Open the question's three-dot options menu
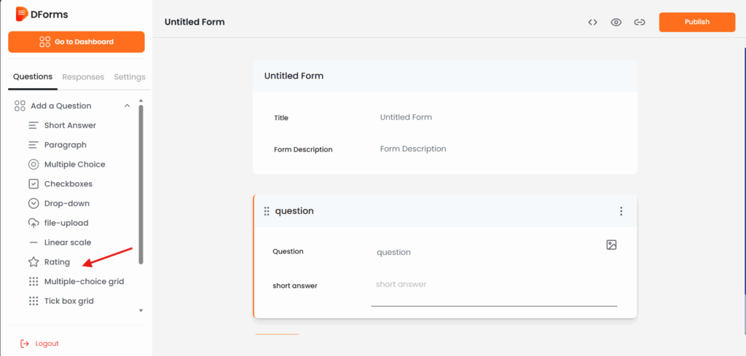This screenshot has width=746, height=356. pyautogui.click(x=621, y=211)
